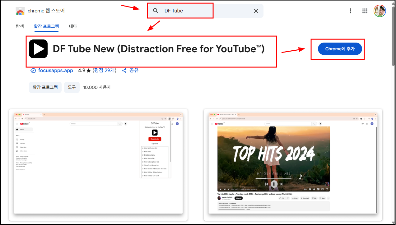This screenshot has width=396, height=225.
Task: Switch to the 탐색 tab
Action: click(20, 26)
